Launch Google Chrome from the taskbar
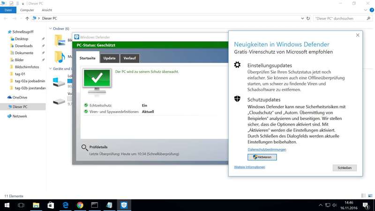Image resolution: width=375 pixels, height=211 pixels. click(x=80, y=205)
